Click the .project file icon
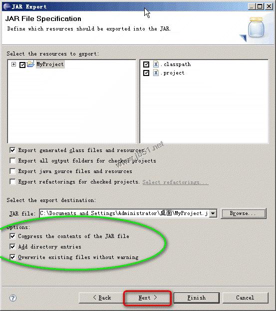 pos(156,73)
